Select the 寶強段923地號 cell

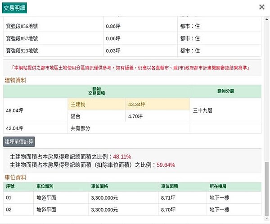tap(53, 50)
